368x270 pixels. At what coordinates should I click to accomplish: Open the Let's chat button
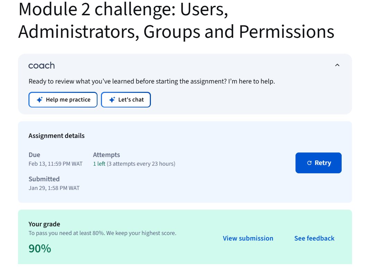tap(126, 100)
